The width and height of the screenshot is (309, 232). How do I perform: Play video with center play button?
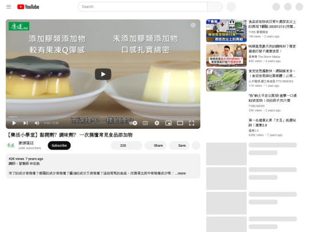click(103, 74)
